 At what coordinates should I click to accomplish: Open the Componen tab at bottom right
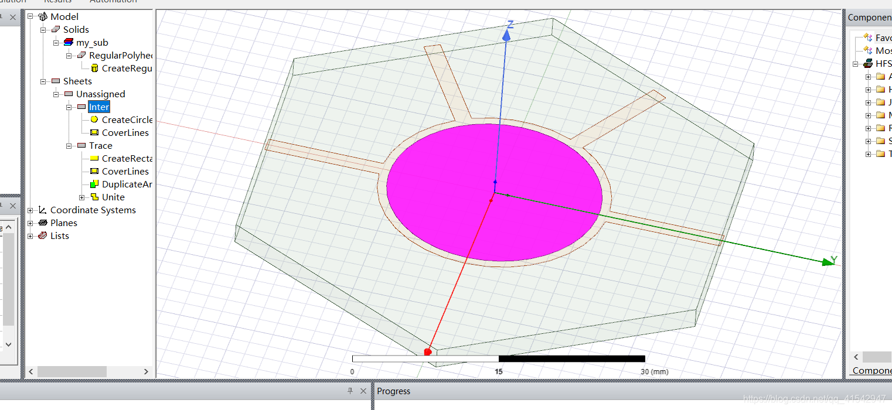point(871,370)
